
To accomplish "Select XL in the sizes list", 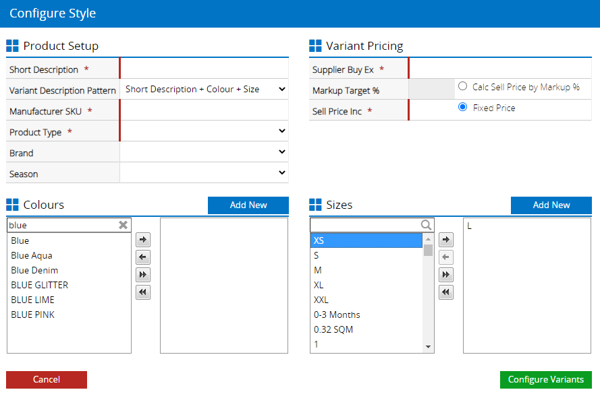I will pyautogui.click(x=366, y=285).
